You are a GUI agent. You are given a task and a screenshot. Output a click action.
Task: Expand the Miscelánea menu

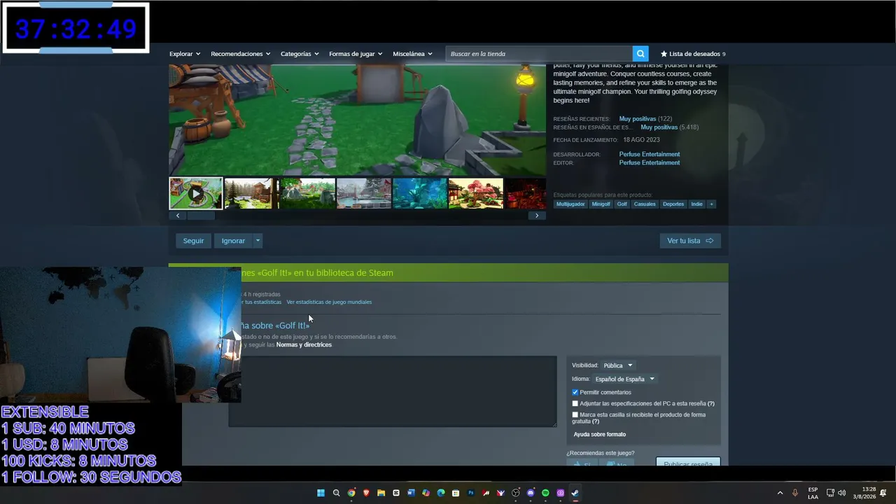click(x=412, y=54)
